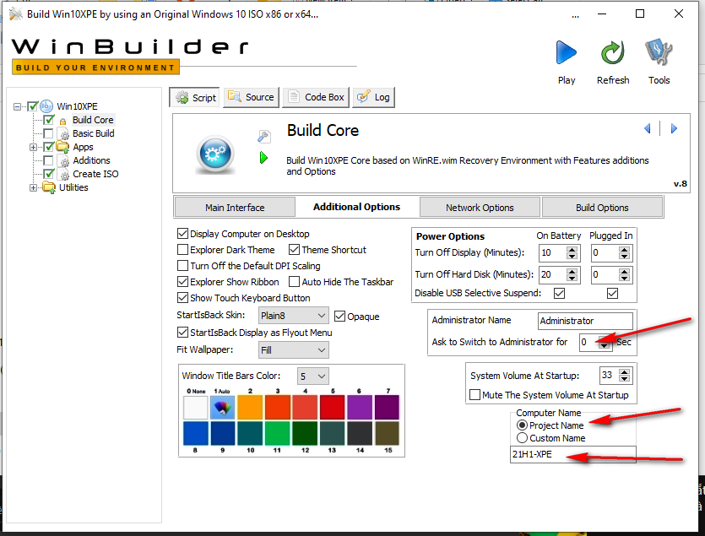
Task: Click the Build Core lock icon
Action: [63, 121]
